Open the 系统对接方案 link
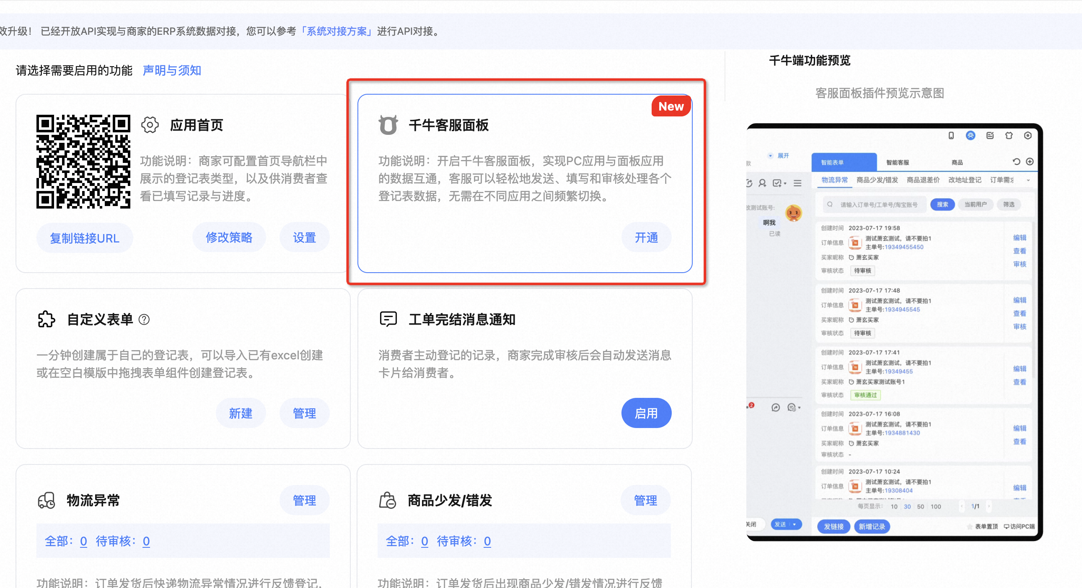 pos(337,31)
